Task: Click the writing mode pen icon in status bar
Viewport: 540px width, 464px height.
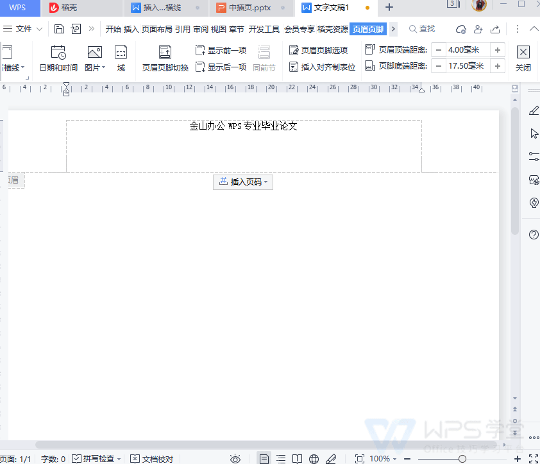Action: point(331,459)
